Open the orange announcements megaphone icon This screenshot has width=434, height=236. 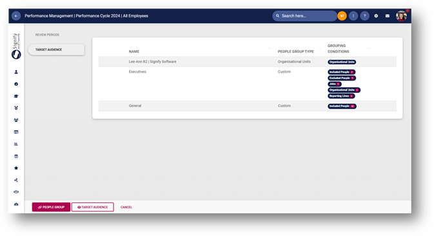pyautogui.click(x=342, y=15)
